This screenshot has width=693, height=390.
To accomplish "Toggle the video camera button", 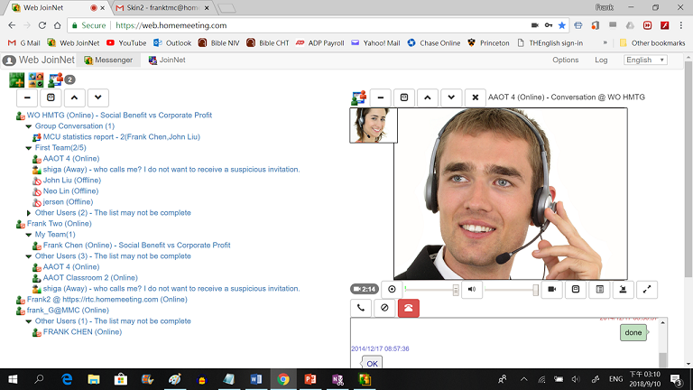I will click(550, 290).
